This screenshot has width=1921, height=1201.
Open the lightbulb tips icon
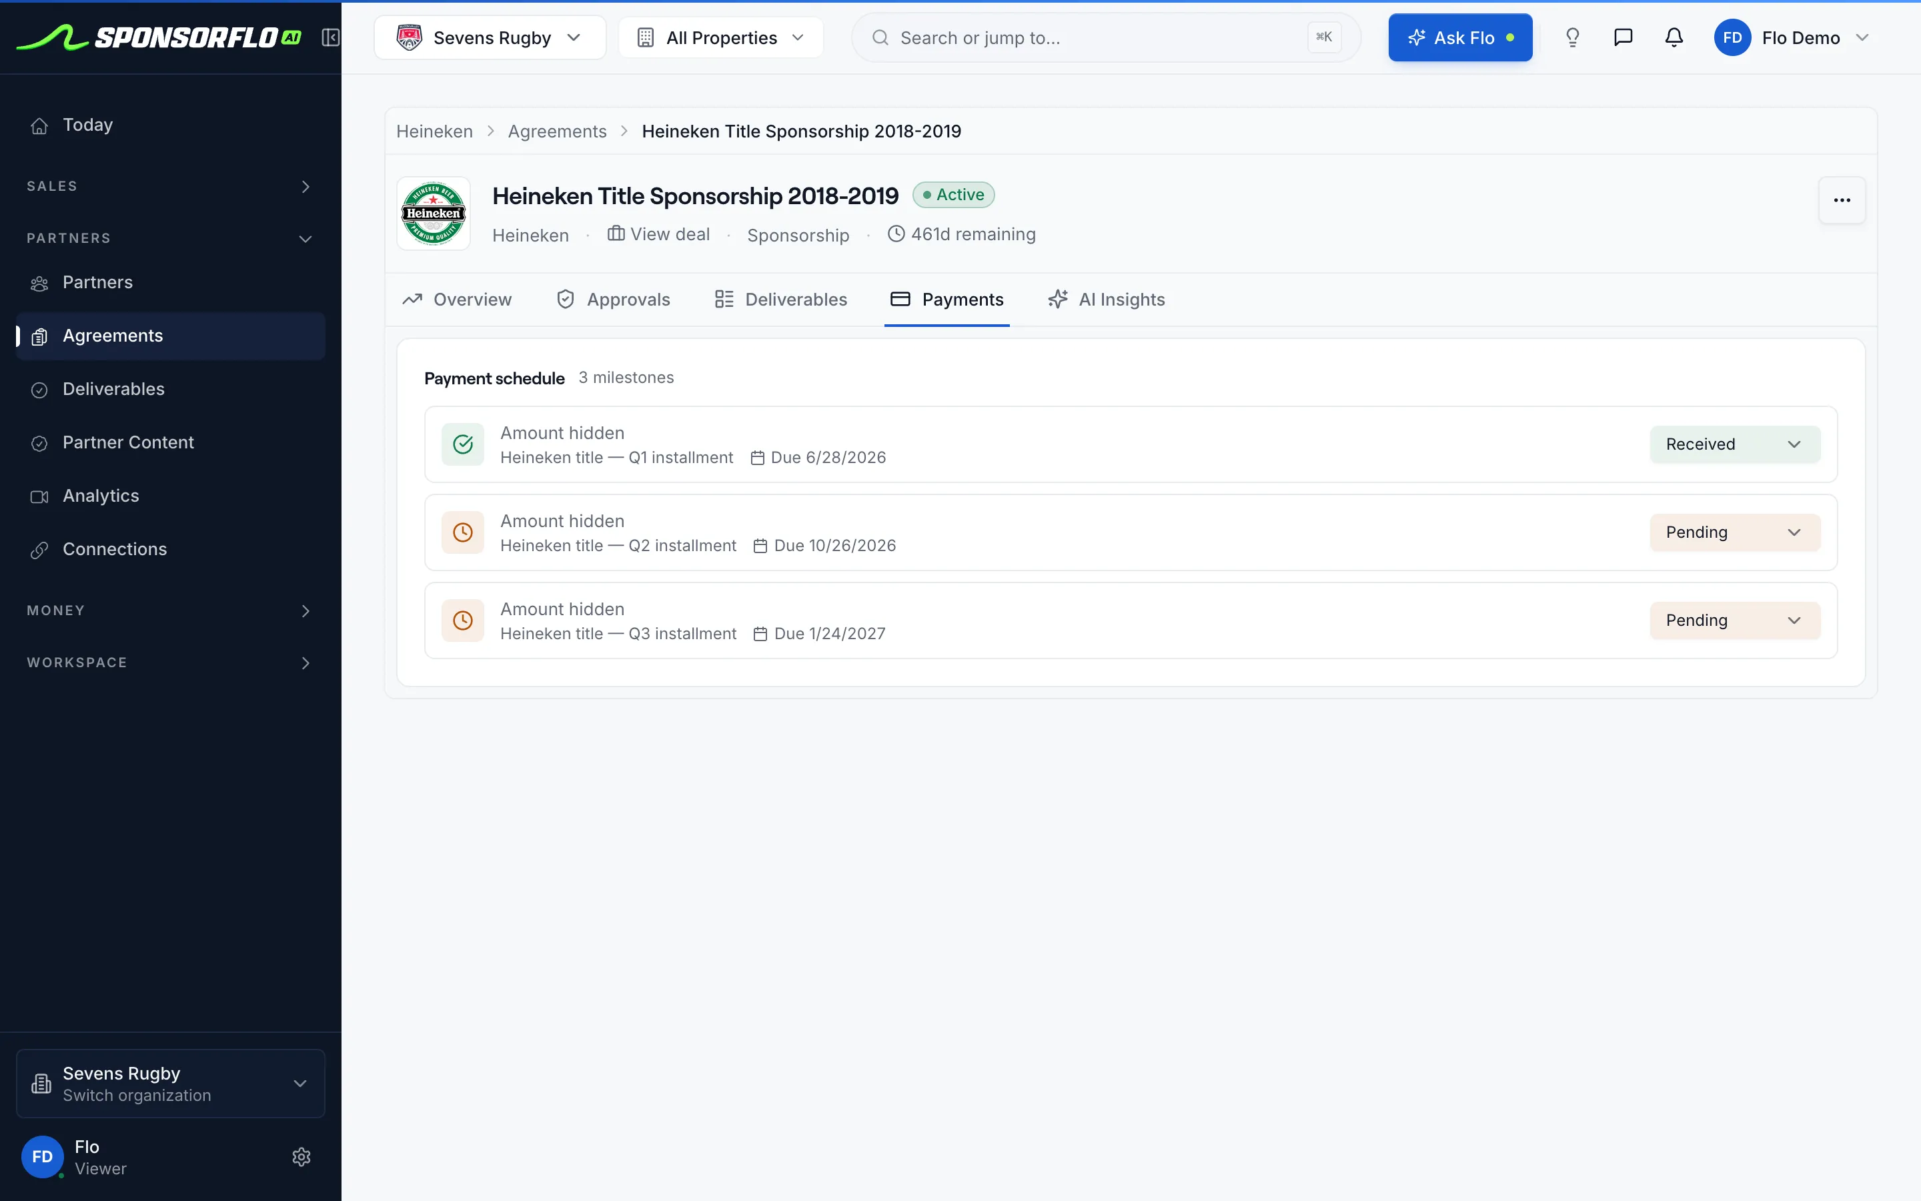(1573, 37)
